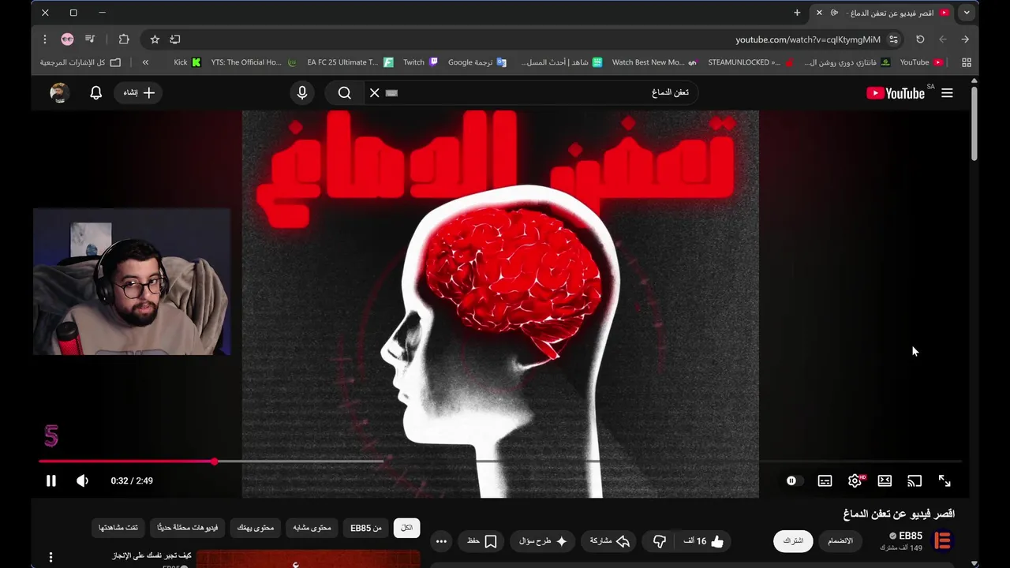Show hidden bookmarks with the chevron
1010x568 pixels.
145,62
